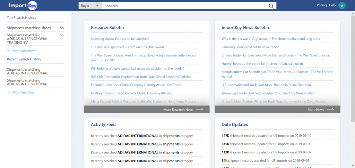This screenshot has width=355, height=168.
Task: Open the Pricing page
Action: coord(322,5)
